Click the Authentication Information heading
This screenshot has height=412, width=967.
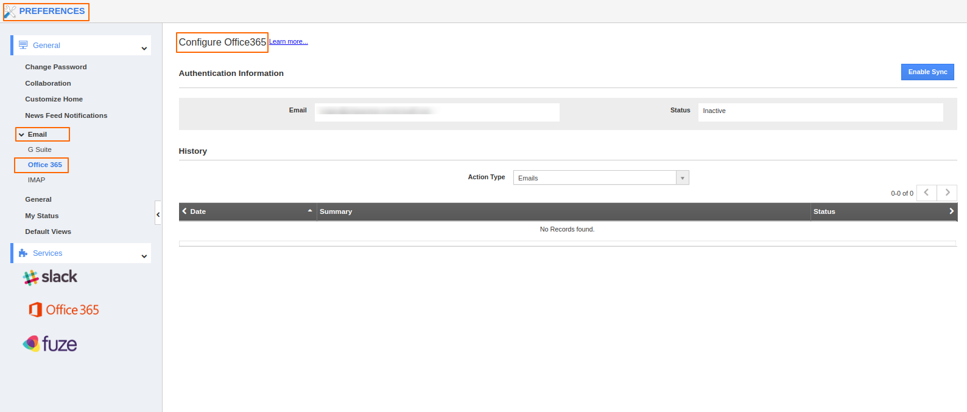231,73
